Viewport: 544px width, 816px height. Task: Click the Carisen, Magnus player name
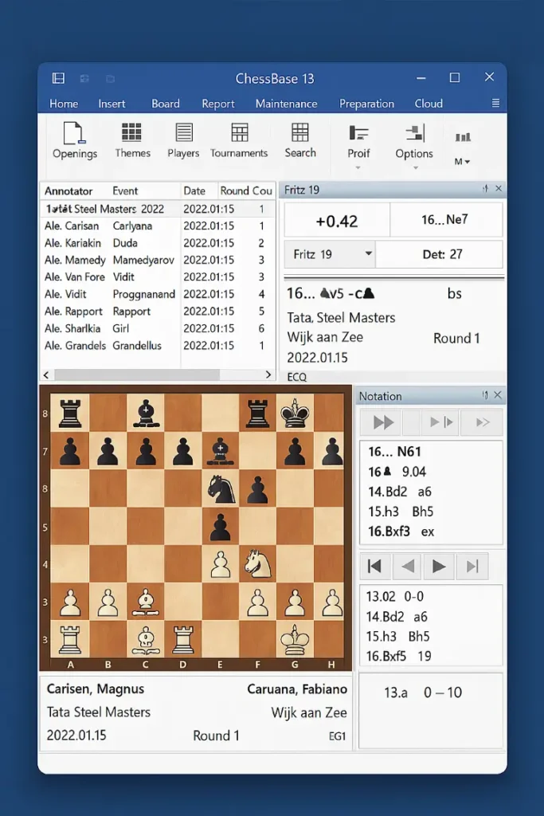(x=95, y=689)
